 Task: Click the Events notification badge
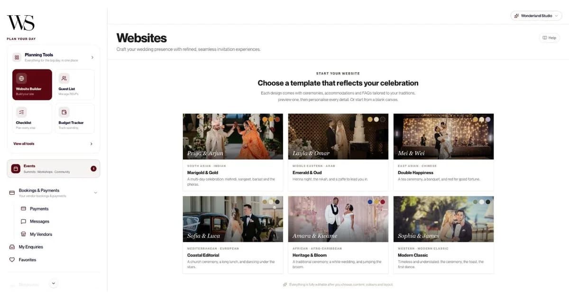pyautogui.click(x=93, y=168)
